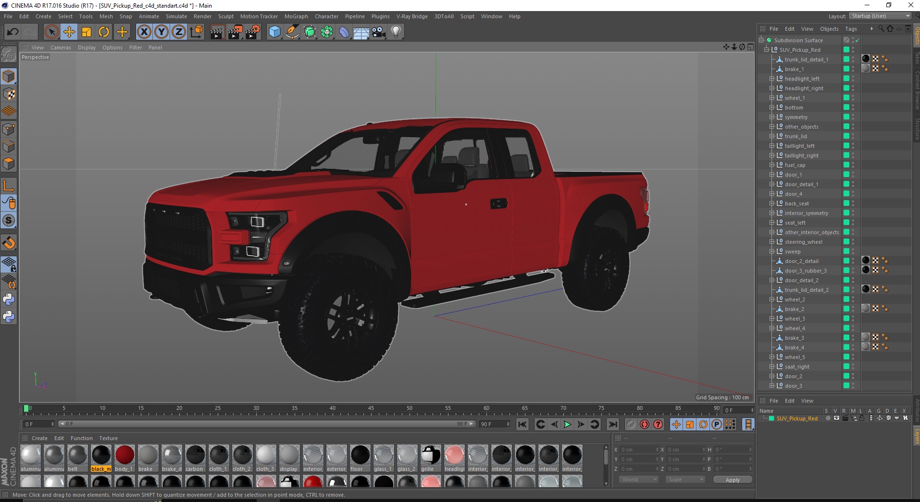Collapse the SUV_Pickup_Red group

pos(767,50)
